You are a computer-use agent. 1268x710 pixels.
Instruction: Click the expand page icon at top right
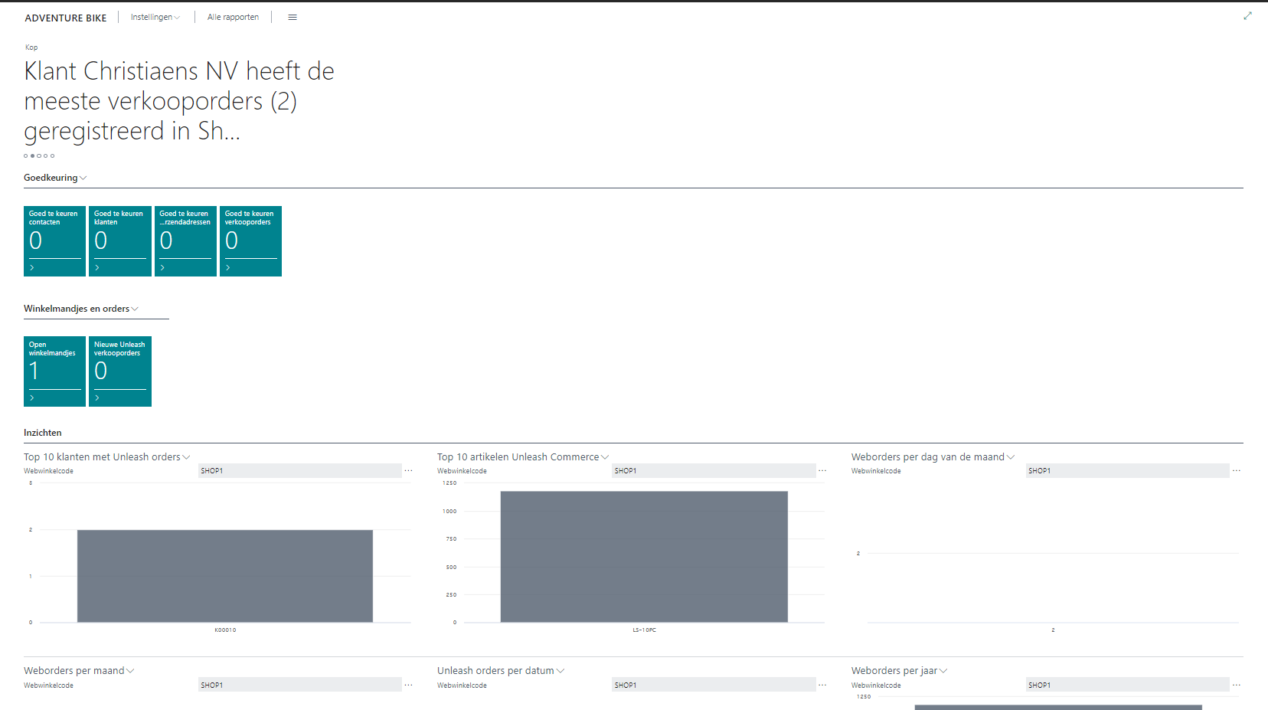pos(1247,16)
